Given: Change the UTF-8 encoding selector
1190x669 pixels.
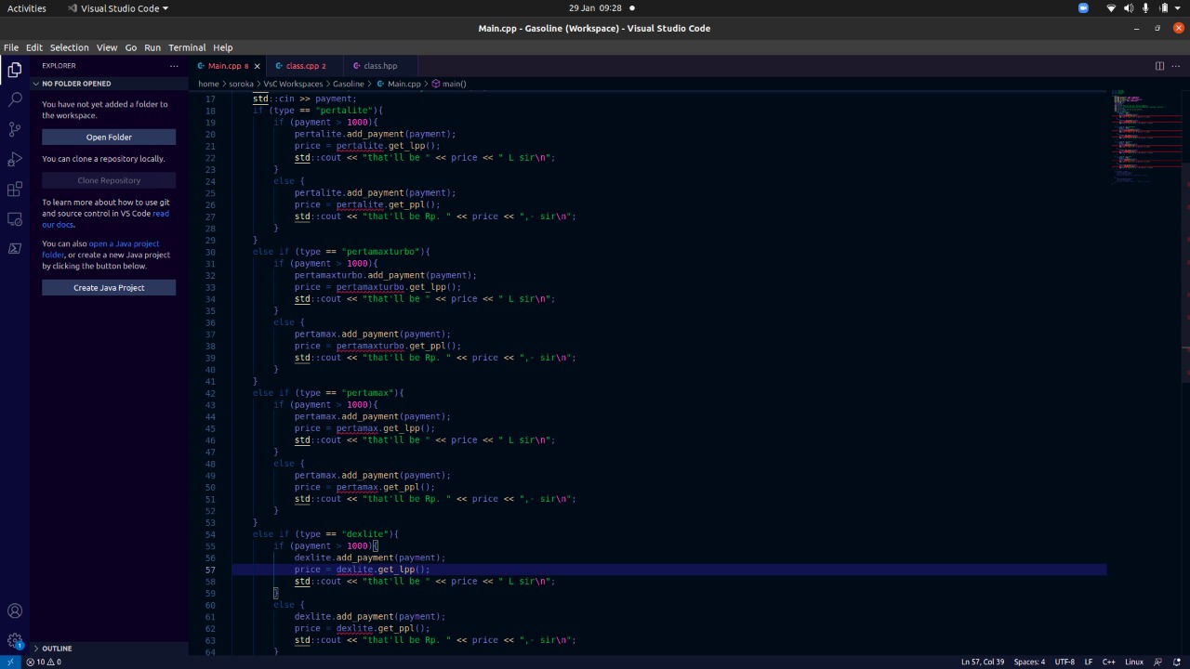Looking at the screenshot, I should pos(1064,662).
